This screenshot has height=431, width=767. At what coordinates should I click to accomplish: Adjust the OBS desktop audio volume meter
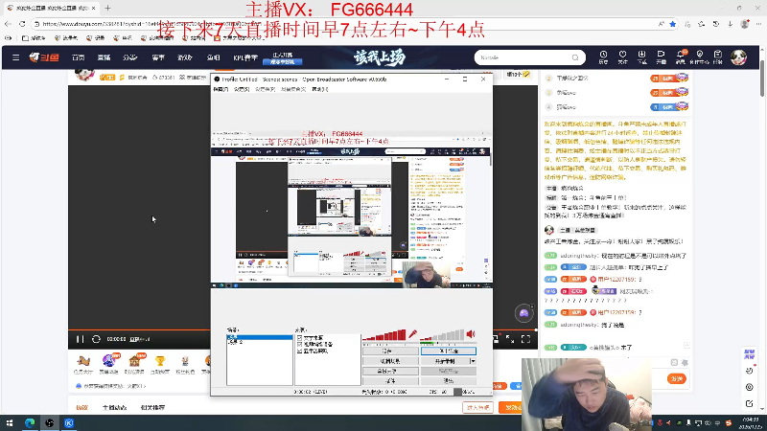442,334
